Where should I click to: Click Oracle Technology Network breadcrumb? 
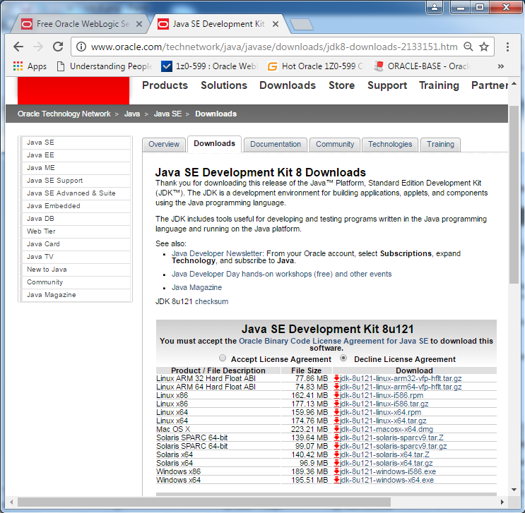coord(64,114)
